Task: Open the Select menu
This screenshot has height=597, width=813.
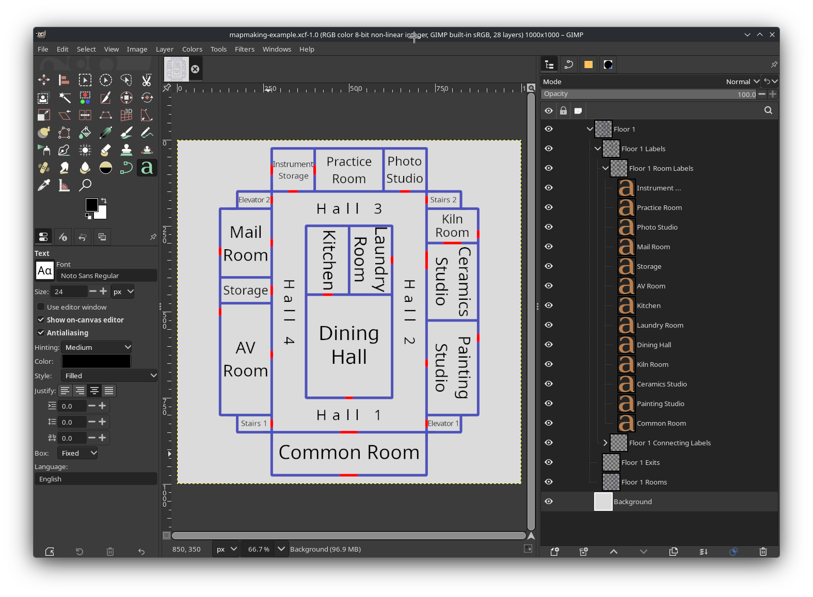Action: point(86,50)
